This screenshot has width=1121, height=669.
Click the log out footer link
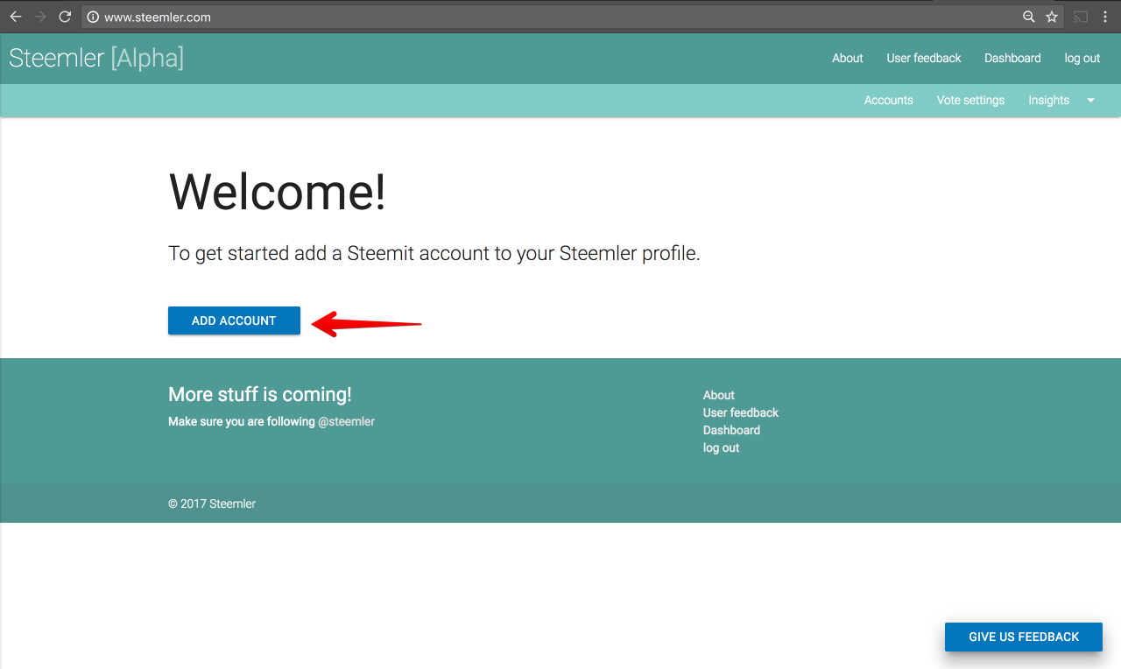[722, 447]
